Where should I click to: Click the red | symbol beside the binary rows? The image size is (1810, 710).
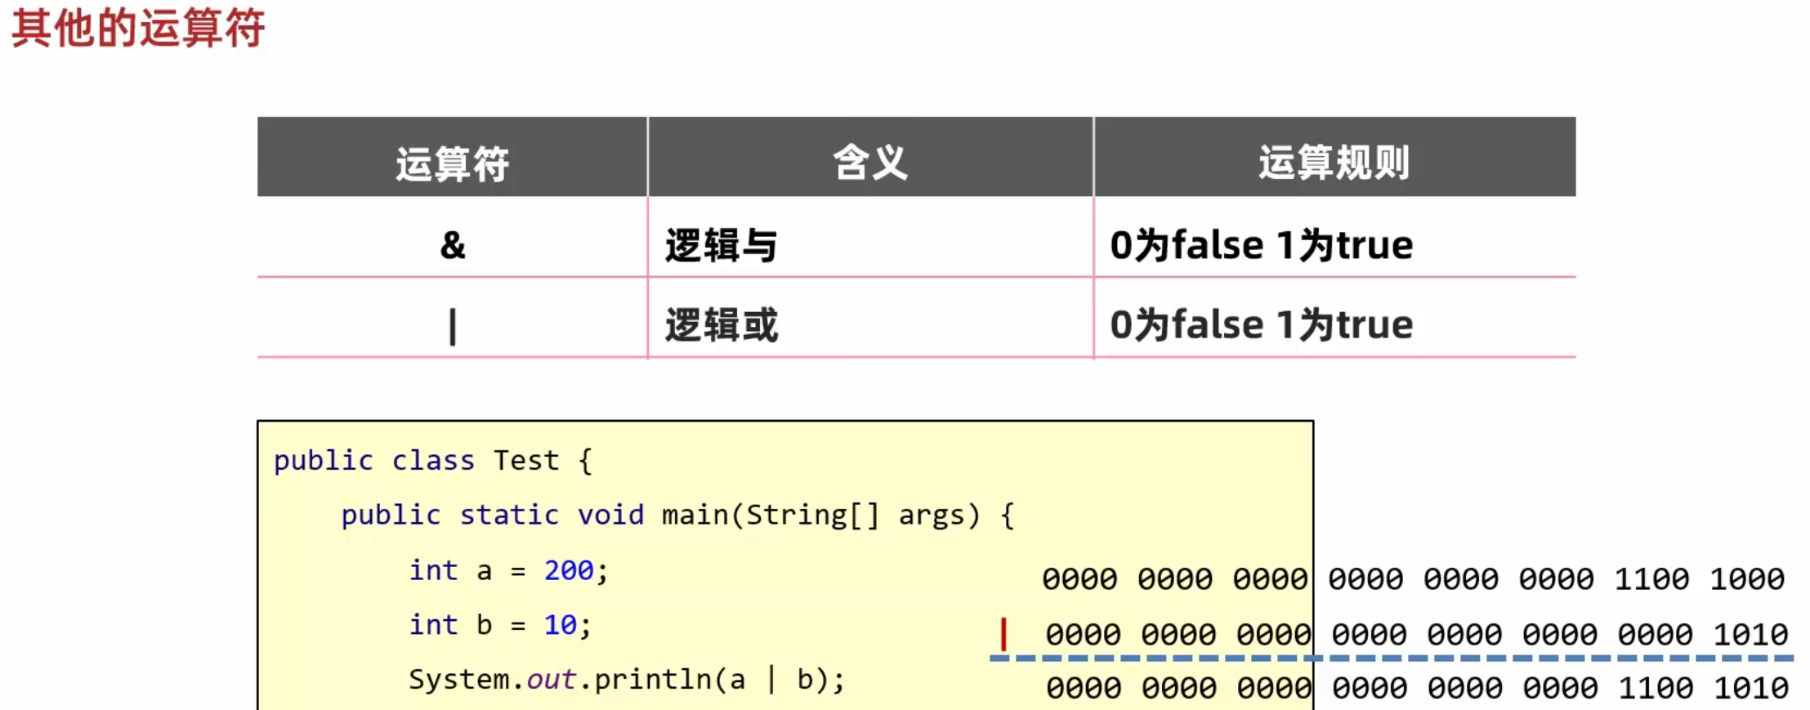click(x=1003, y=635)
